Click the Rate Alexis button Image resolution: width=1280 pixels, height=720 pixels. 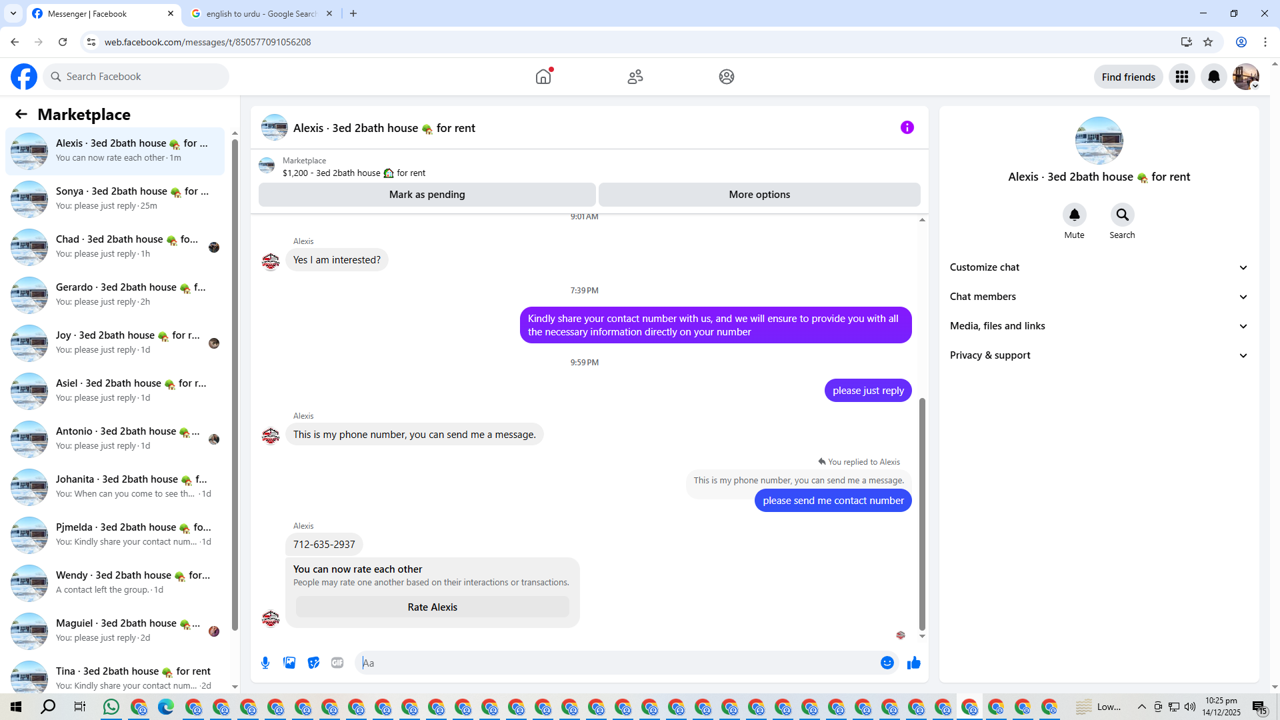click(432, 607)
